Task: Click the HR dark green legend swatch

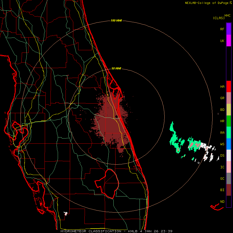Action: pyautogui.click(x=229, y=121)
